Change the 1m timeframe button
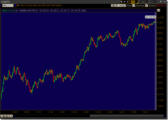The width and height of the screenshot is (168, 120). pos(120,5)
